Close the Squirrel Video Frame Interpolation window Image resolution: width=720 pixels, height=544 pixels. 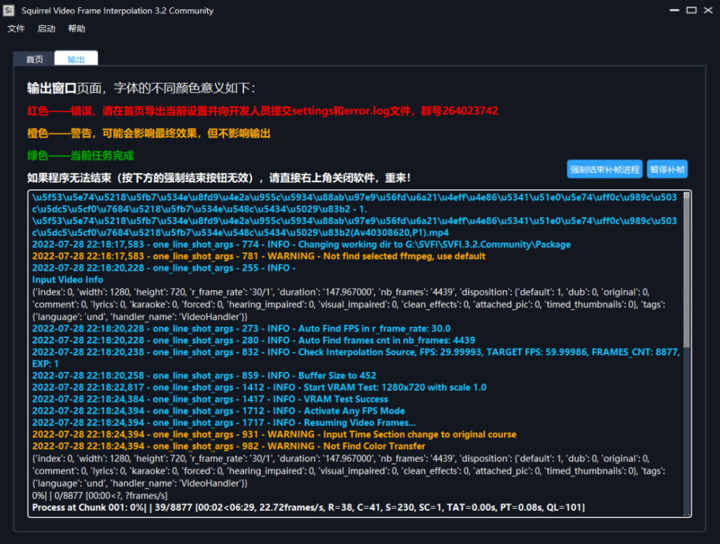click(x=709, y=10)
